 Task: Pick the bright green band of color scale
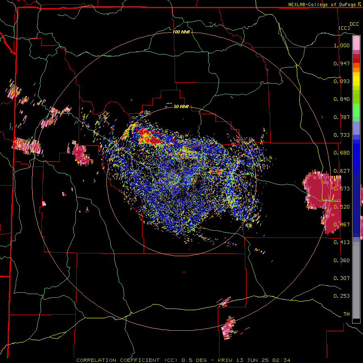click(x=356, y=110)
